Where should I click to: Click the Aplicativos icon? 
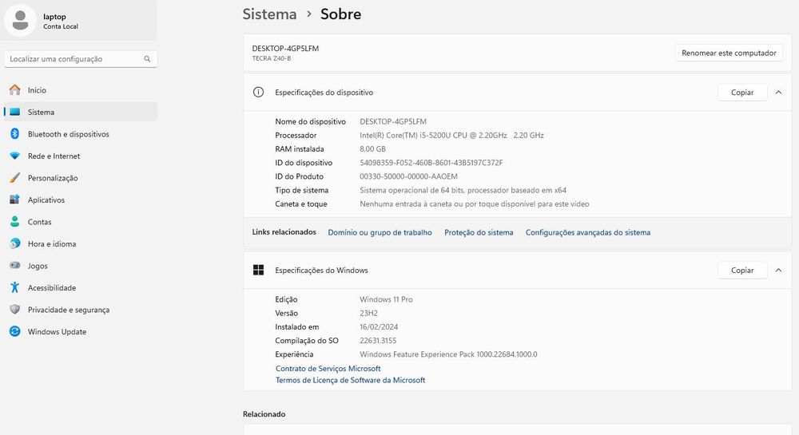point(14,200)
